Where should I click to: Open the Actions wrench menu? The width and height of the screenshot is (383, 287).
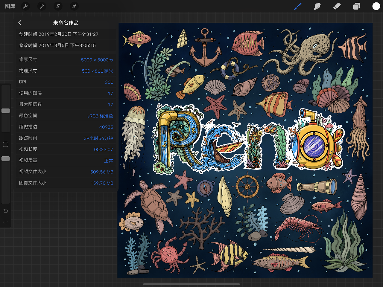coord(26,6)
